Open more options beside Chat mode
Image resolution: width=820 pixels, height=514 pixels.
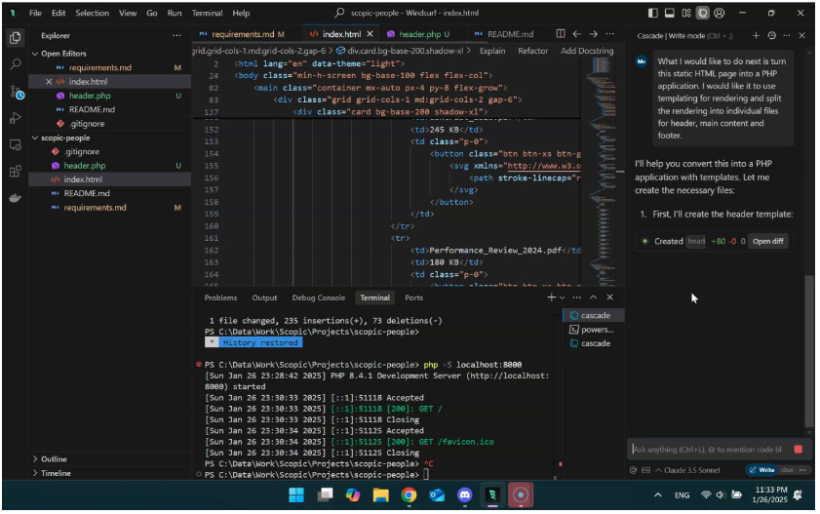point(802,471)
